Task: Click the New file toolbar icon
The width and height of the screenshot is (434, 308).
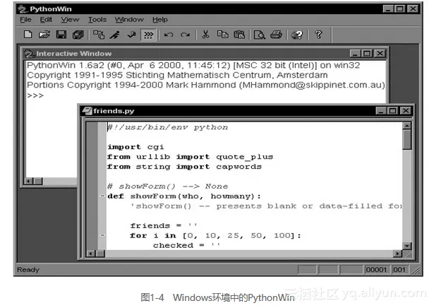Action: click(28, 35)
